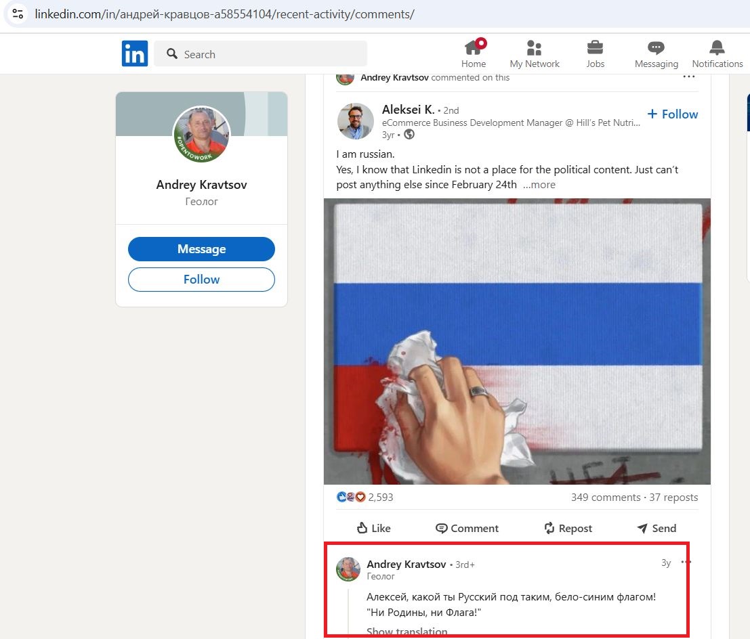Open Andrey Kravtsov name in the comment

point(406,565)
